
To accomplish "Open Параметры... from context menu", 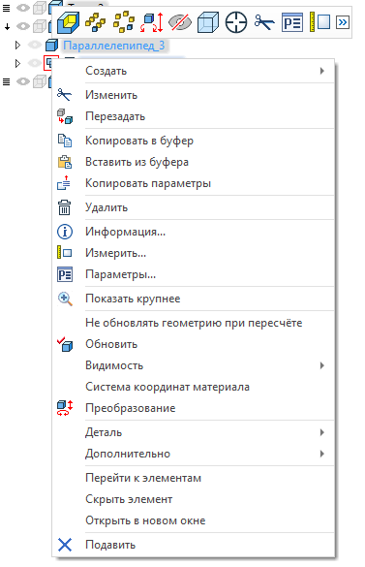I will [x=194, y=274].
